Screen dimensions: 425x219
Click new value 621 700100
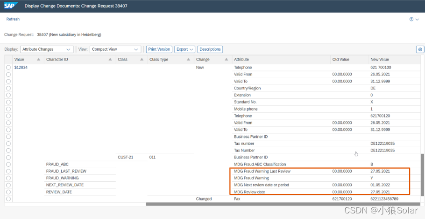tap(381, 67)
